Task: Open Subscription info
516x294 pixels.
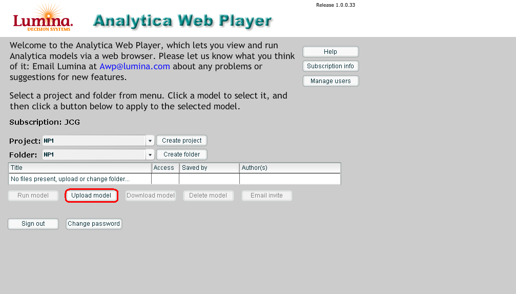Action: (331, 66)
